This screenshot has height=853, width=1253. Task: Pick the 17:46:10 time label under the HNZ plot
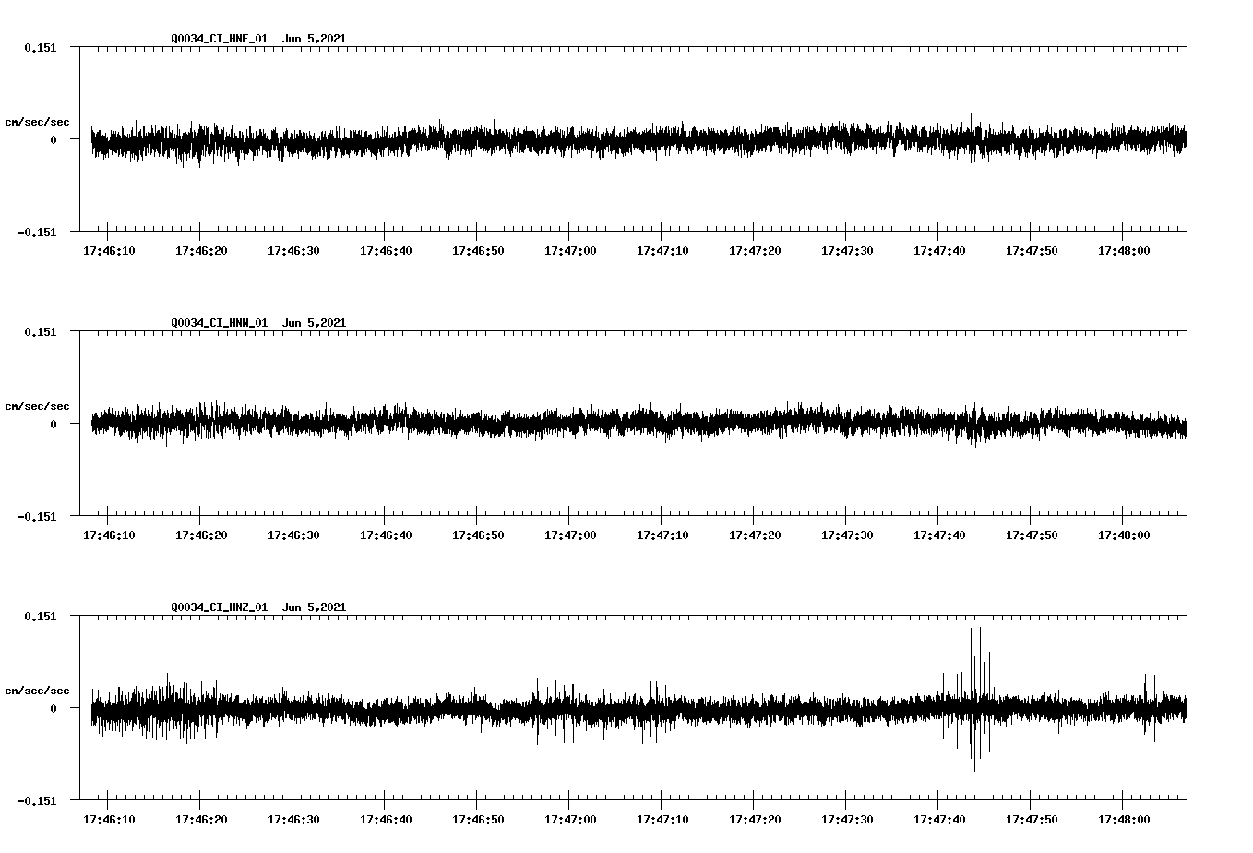click(109, 819)
